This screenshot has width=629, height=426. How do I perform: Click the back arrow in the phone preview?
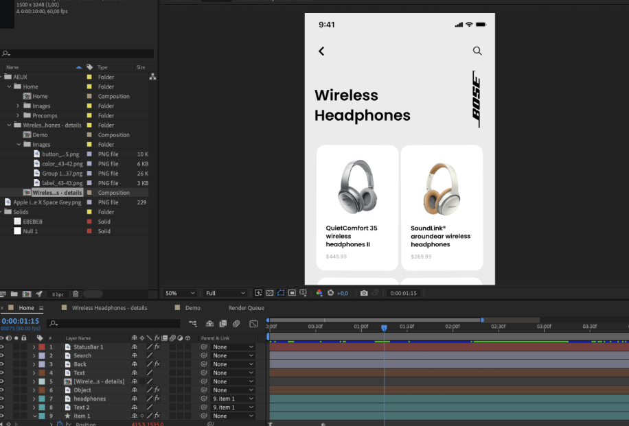pyautogui.click(x=321, y=51)
